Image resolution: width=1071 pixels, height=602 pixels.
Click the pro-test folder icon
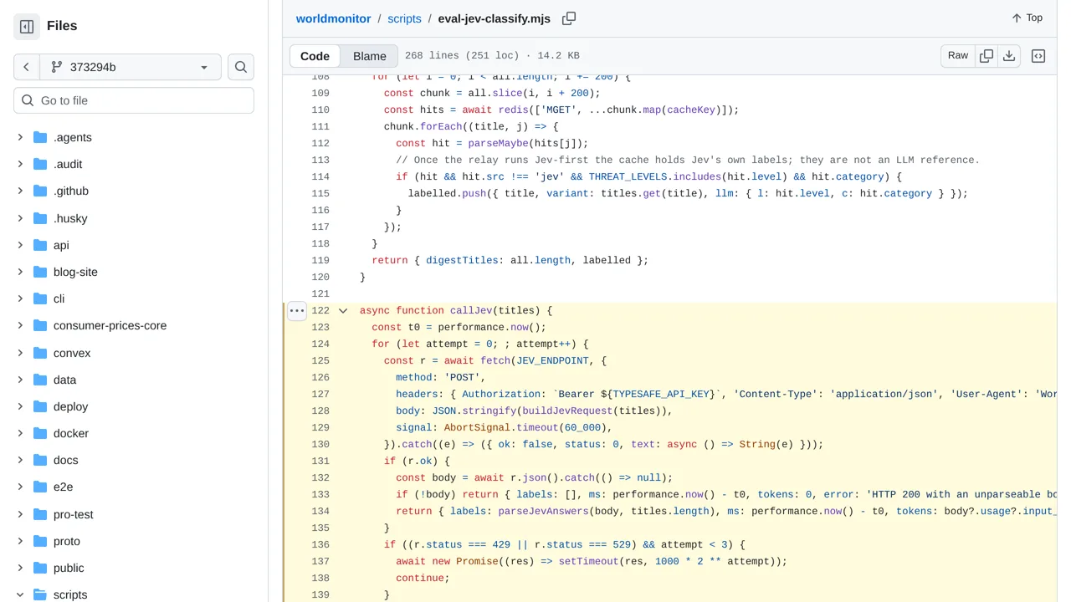point(40,514)
